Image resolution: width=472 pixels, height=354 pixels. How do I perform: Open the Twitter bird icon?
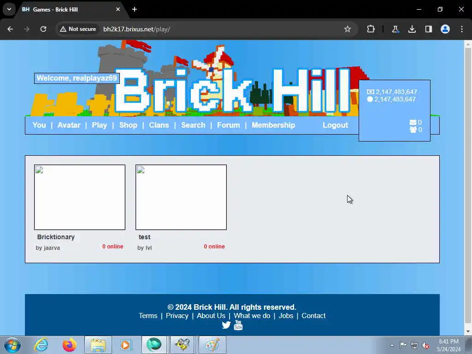click(x=226, y=325)
